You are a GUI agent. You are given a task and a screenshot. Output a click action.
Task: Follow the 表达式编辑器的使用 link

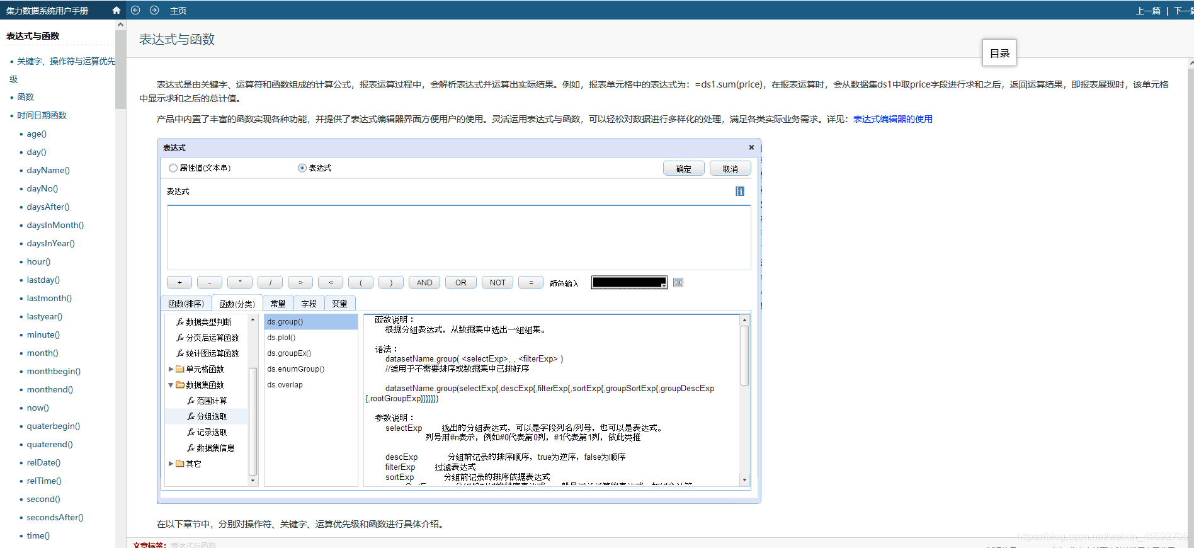tap(893, 119)
